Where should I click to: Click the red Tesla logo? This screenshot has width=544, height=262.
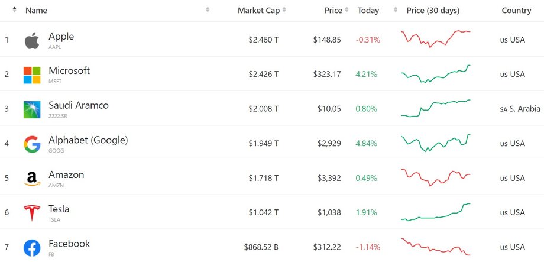pos(32,213)
